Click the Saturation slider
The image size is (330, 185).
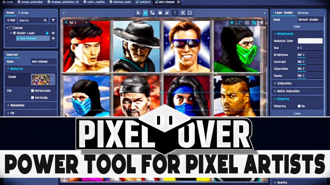pyautogui.click(x=310, y=69)
